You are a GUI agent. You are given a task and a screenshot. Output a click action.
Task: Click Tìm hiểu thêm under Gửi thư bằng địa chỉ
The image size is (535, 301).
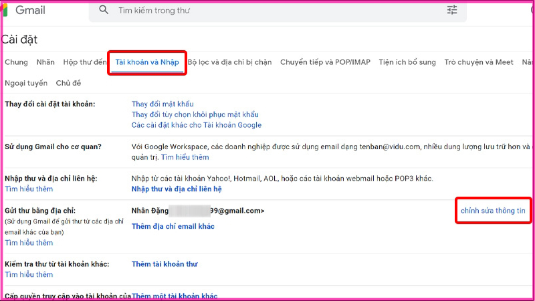click(x=29, y=243)
